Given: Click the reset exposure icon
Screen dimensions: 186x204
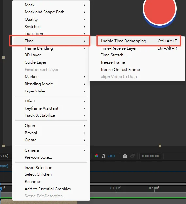Looking at the screenshot, I should [103, 156].
